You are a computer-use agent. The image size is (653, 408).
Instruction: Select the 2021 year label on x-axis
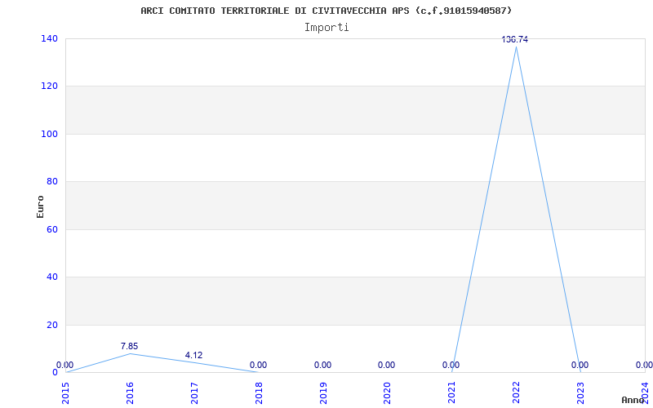tap(452, 392)
